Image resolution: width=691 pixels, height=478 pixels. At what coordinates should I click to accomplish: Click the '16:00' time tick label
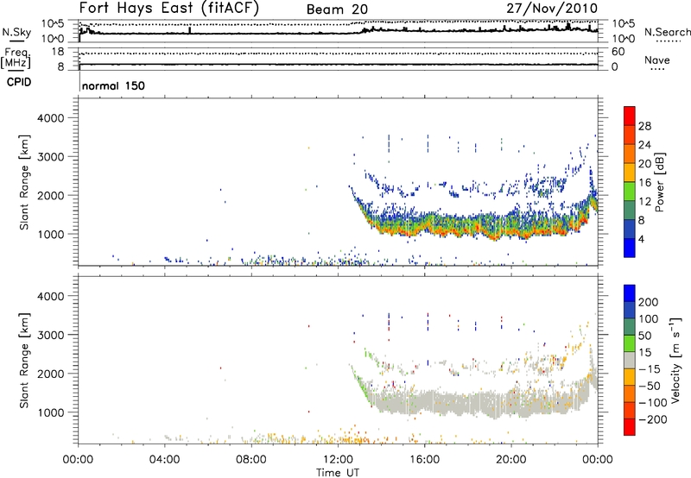[x=424, y=460]
